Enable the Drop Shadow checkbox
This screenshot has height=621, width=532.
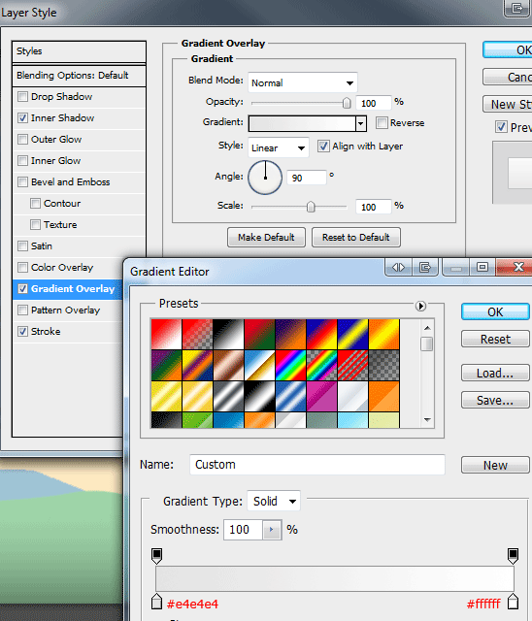[x=22, y=97]
